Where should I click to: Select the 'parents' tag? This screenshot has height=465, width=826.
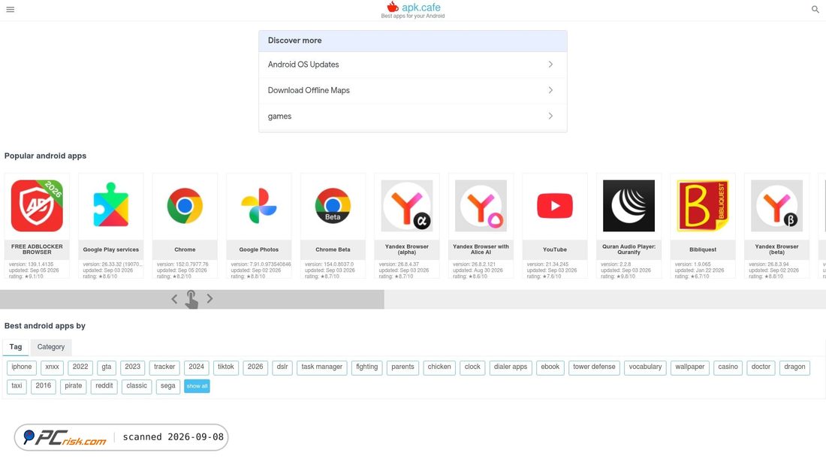[x=403, y=367]
